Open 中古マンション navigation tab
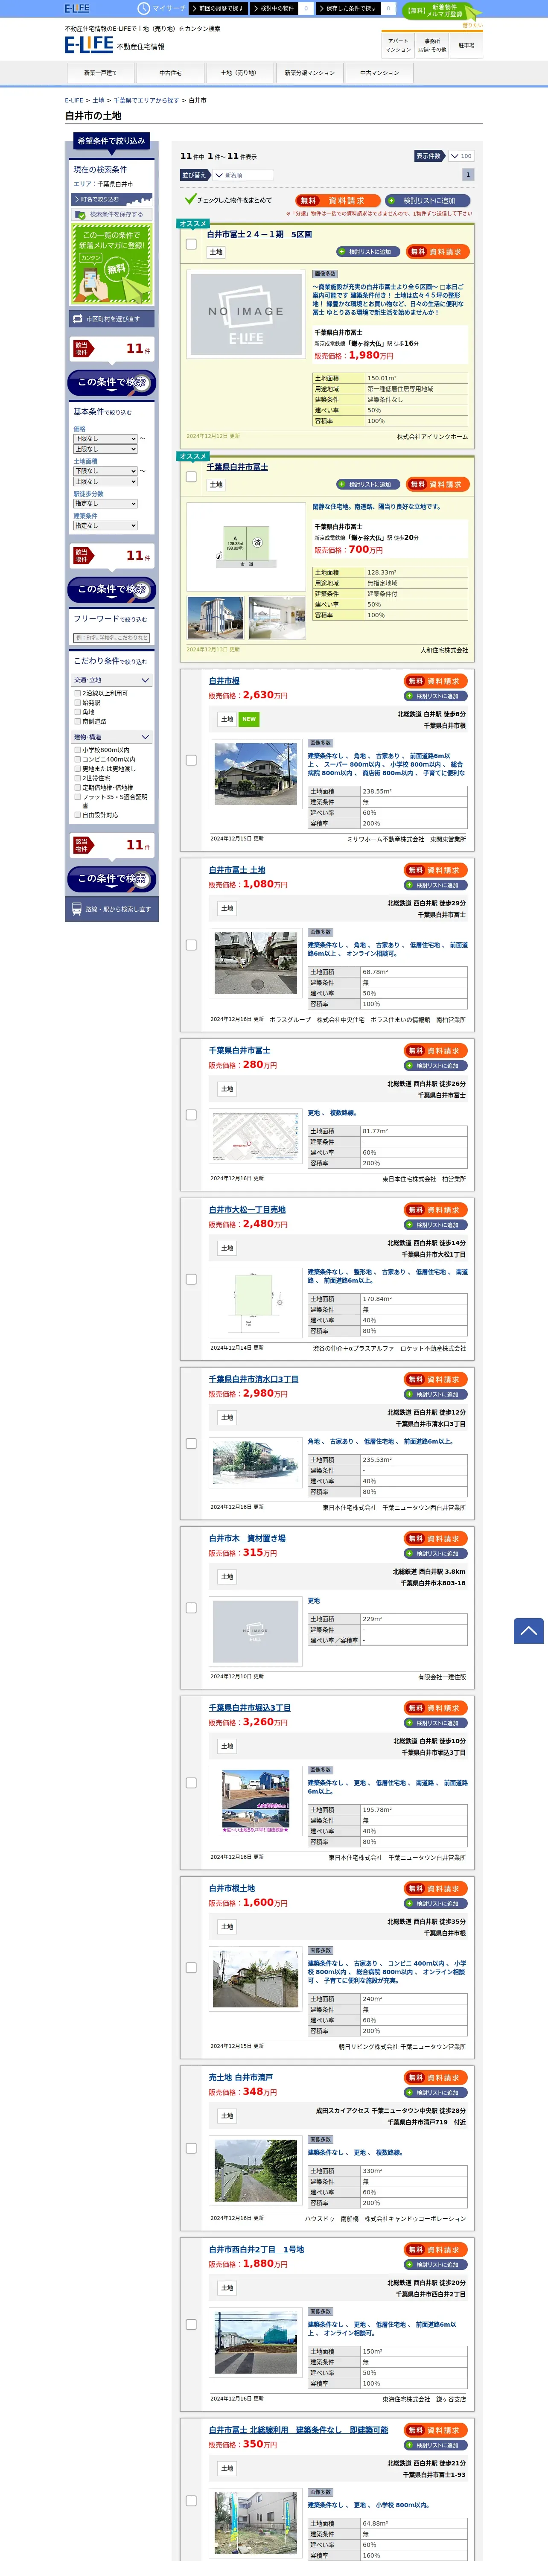The height and width of the screenshot is (2561, 548). 379,73
